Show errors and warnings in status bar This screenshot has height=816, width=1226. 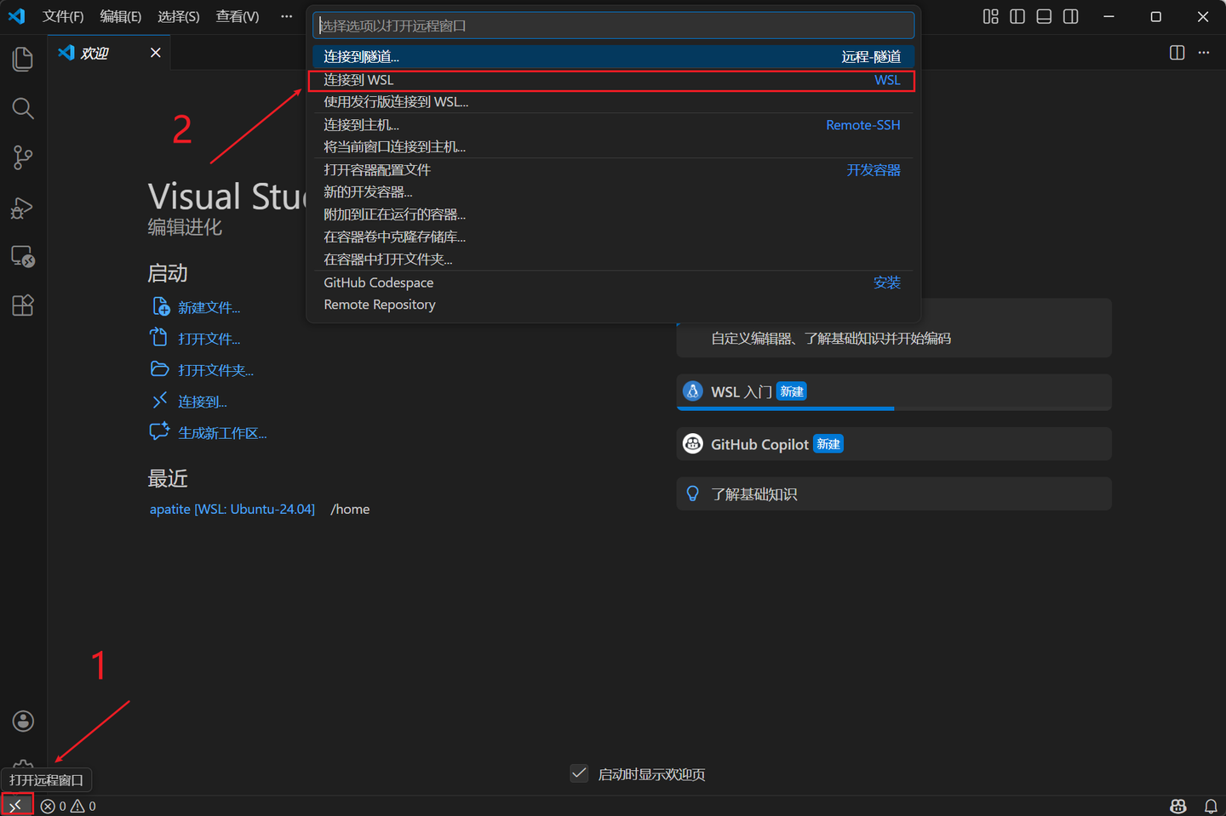[x=68, y=806]
